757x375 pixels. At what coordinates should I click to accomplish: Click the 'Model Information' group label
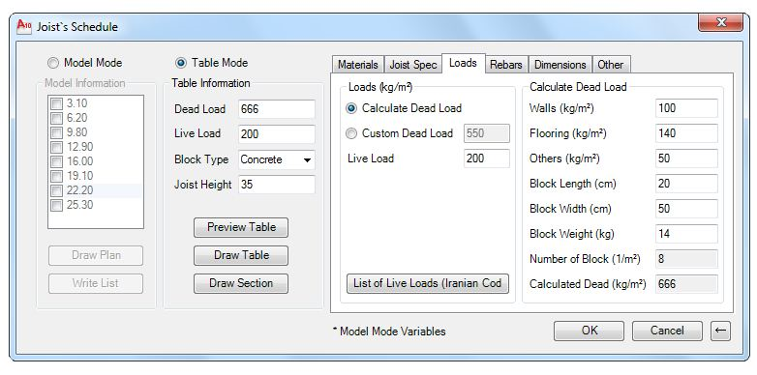click(85, 83)
